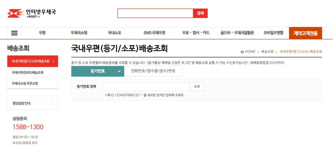Select 우체국쇼핑 주문조회 in sidebar
333x161 pixels.
pyautogui.click(x=33, y=83)
